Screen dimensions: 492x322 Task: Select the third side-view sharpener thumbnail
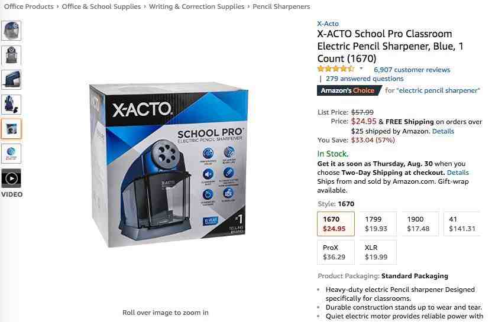(11, 80)
